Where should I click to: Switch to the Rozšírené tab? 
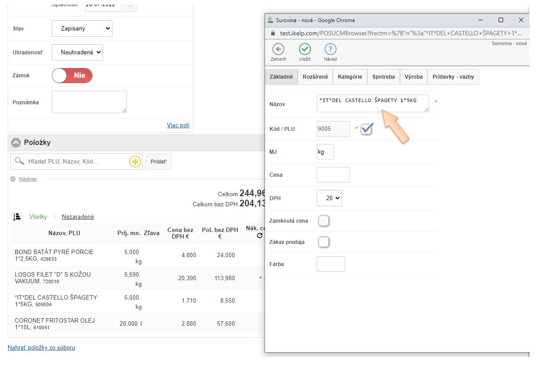(x=315, y=76)
